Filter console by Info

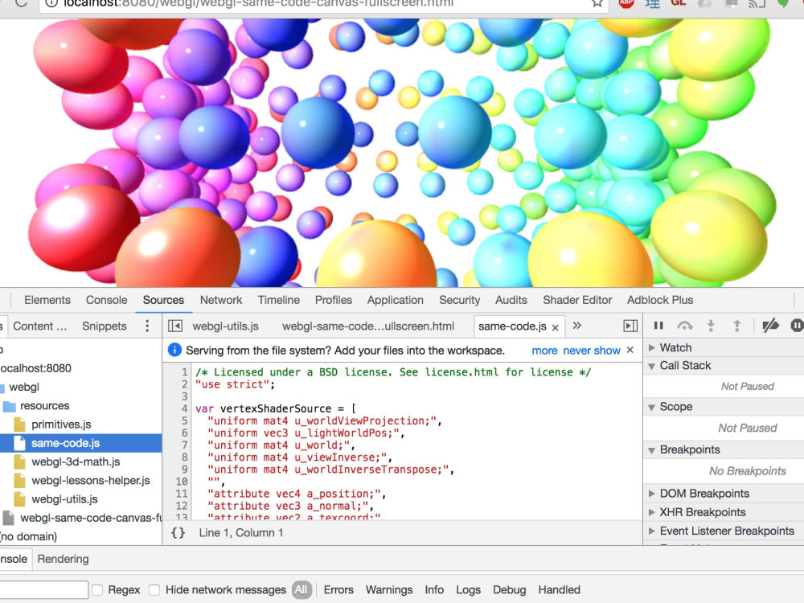(x=434, y=589)
